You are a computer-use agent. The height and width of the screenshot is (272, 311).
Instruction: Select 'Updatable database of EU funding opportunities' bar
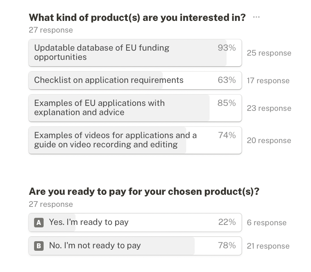click(135, 53)
